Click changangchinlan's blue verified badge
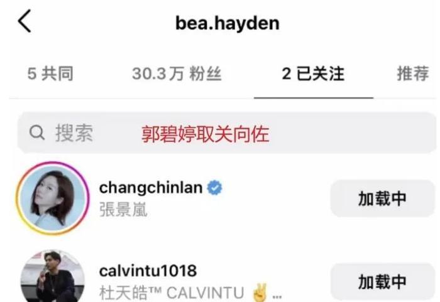Image resolution: width=440 pixels, height=302 pixels. tap(215, 188)
